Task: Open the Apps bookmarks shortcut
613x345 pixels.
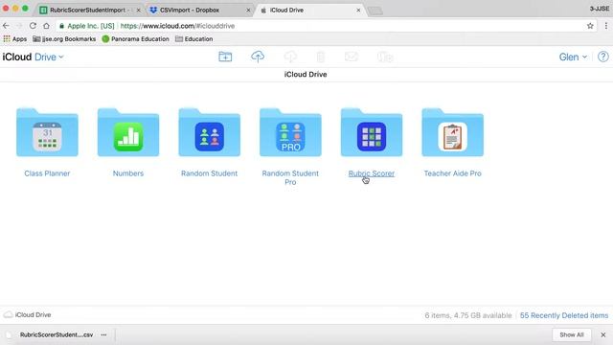Action: [x=15, y=38]
